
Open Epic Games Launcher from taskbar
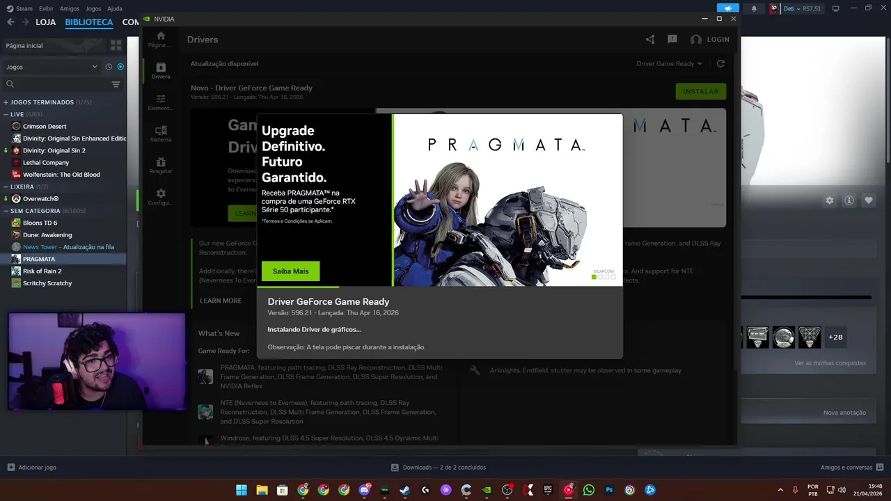click(548, 490)
